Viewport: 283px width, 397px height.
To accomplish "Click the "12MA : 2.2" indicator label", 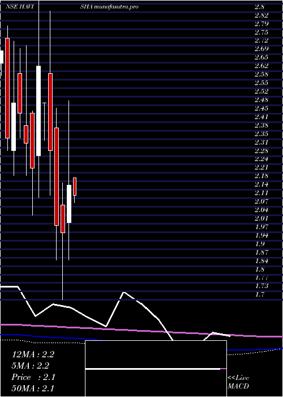I will click(x=33, y=354).
